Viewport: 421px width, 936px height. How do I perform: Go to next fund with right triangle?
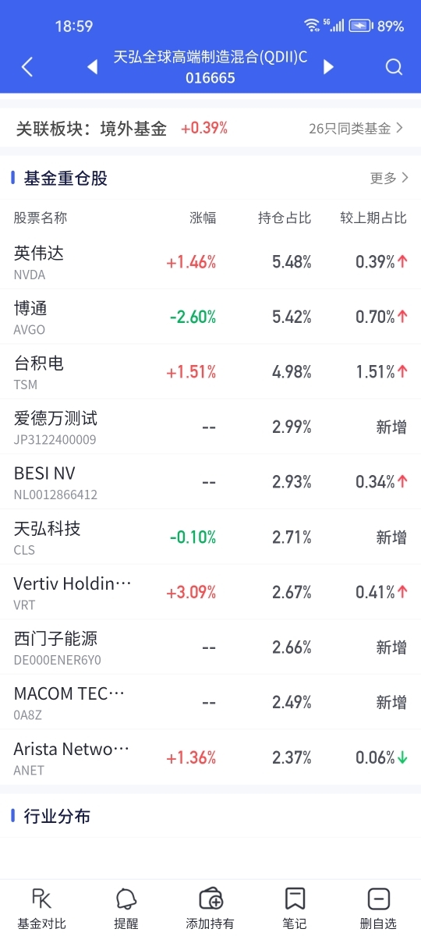[328, 67]
